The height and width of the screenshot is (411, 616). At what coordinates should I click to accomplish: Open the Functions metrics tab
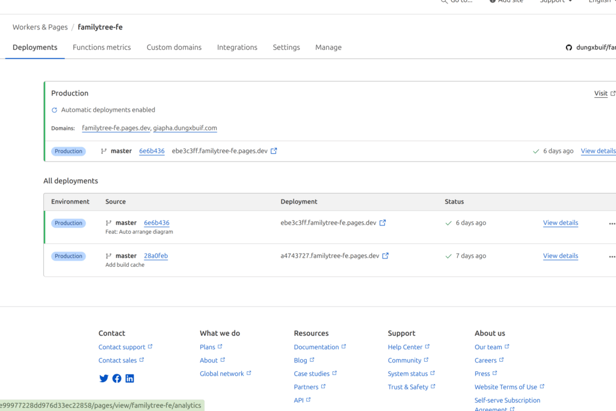pyautogui.click(x=102, y=47)
